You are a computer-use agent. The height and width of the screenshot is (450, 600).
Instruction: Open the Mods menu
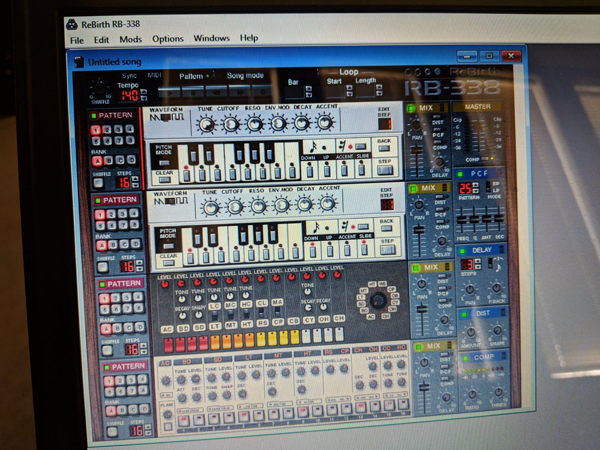[x=130, y=40]
